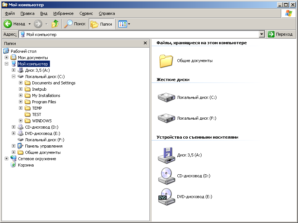Select Рабочий стол in folder tree
This screenshot has height=223, width=298.
(x=23, y=51)
